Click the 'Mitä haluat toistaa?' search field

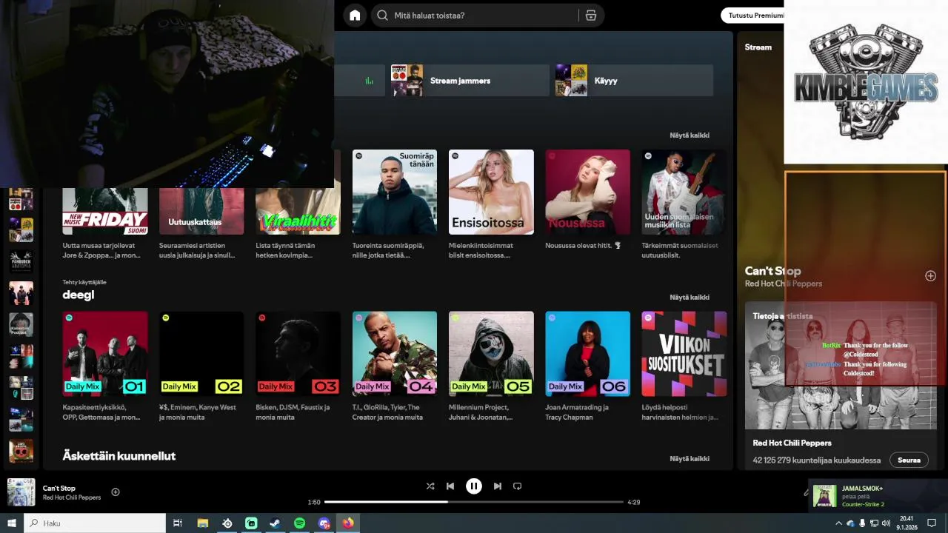pos(475,16)
